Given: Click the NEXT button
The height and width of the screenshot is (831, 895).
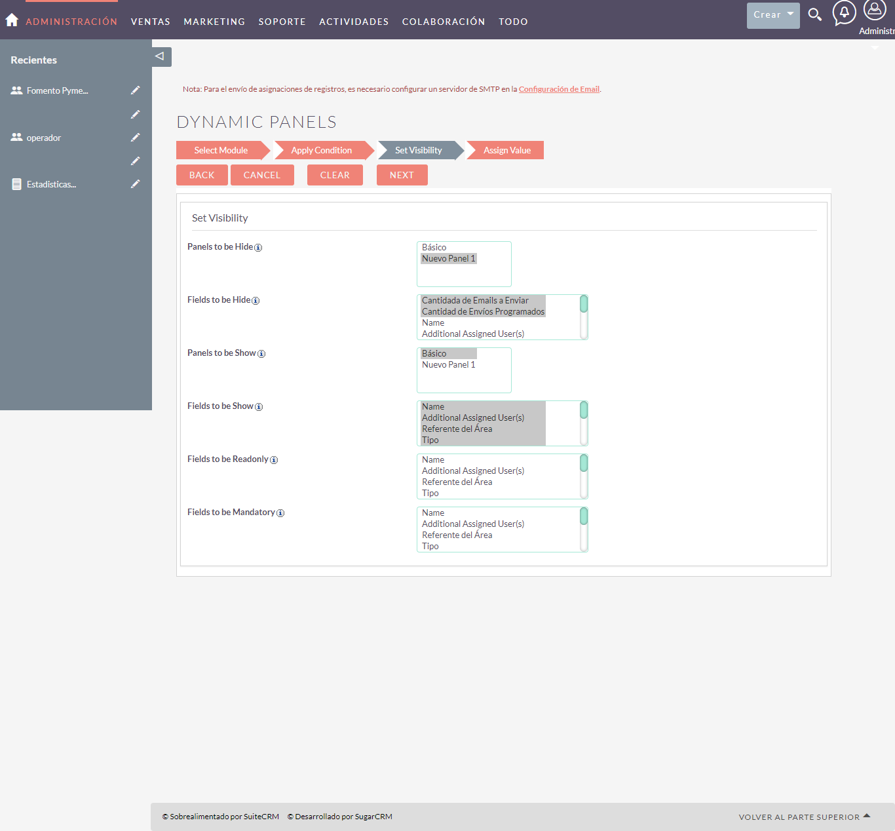Looking at the screenshot, I should tap(402, 175).
